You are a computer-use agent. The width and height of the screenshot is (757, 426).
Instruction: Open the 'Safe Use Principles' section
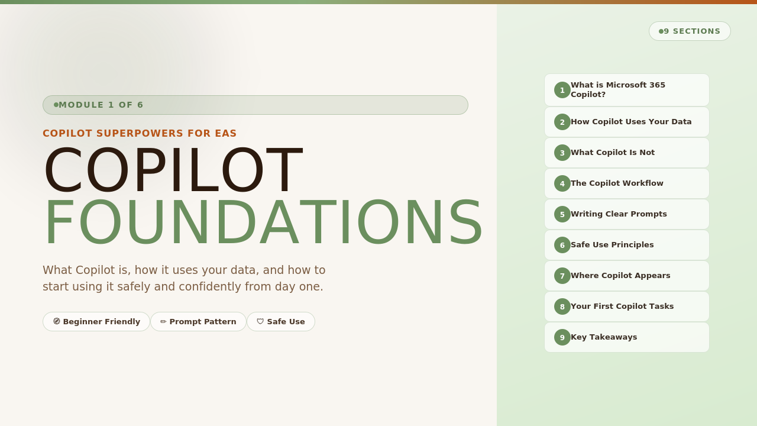[x=612, y=245]
